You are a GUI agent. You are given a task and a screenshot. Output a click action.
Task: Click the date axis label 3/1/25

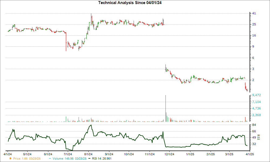pyautogui.click(x=229, y=154)
